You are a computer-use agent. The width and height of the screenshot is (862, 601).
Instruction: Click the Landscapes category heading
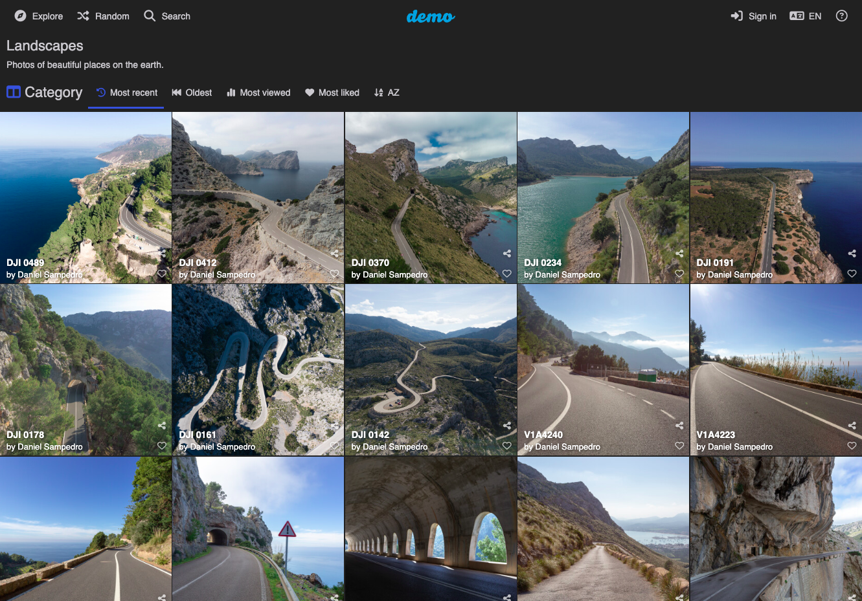[45, 46]
